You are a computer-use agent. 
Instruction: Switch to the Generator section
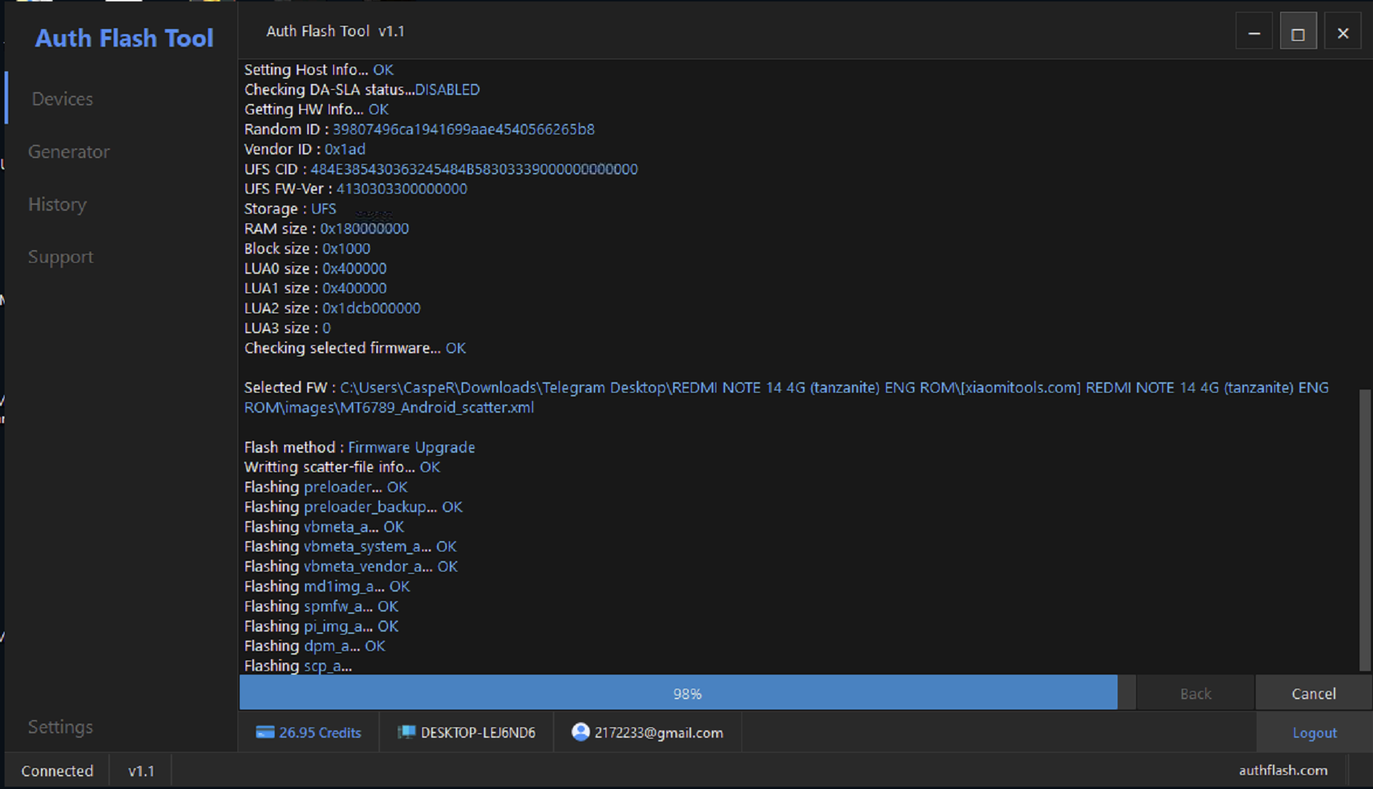click(x=68, y=151)
